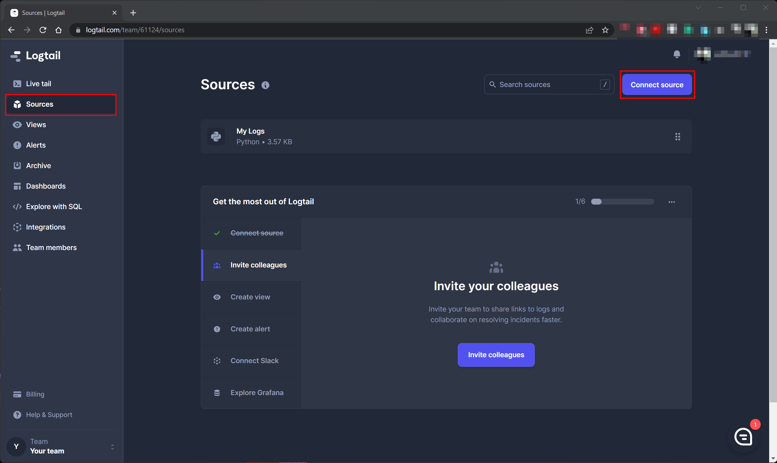The width and height of the screenshot is (777, 463).
Task: Select the Create view onboarding step
Action: tap(250, 297)
